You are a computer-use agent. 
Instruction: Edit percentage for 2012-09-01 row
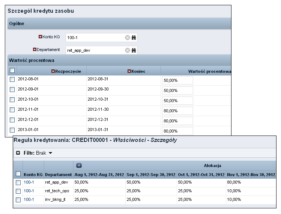[177, 90]
